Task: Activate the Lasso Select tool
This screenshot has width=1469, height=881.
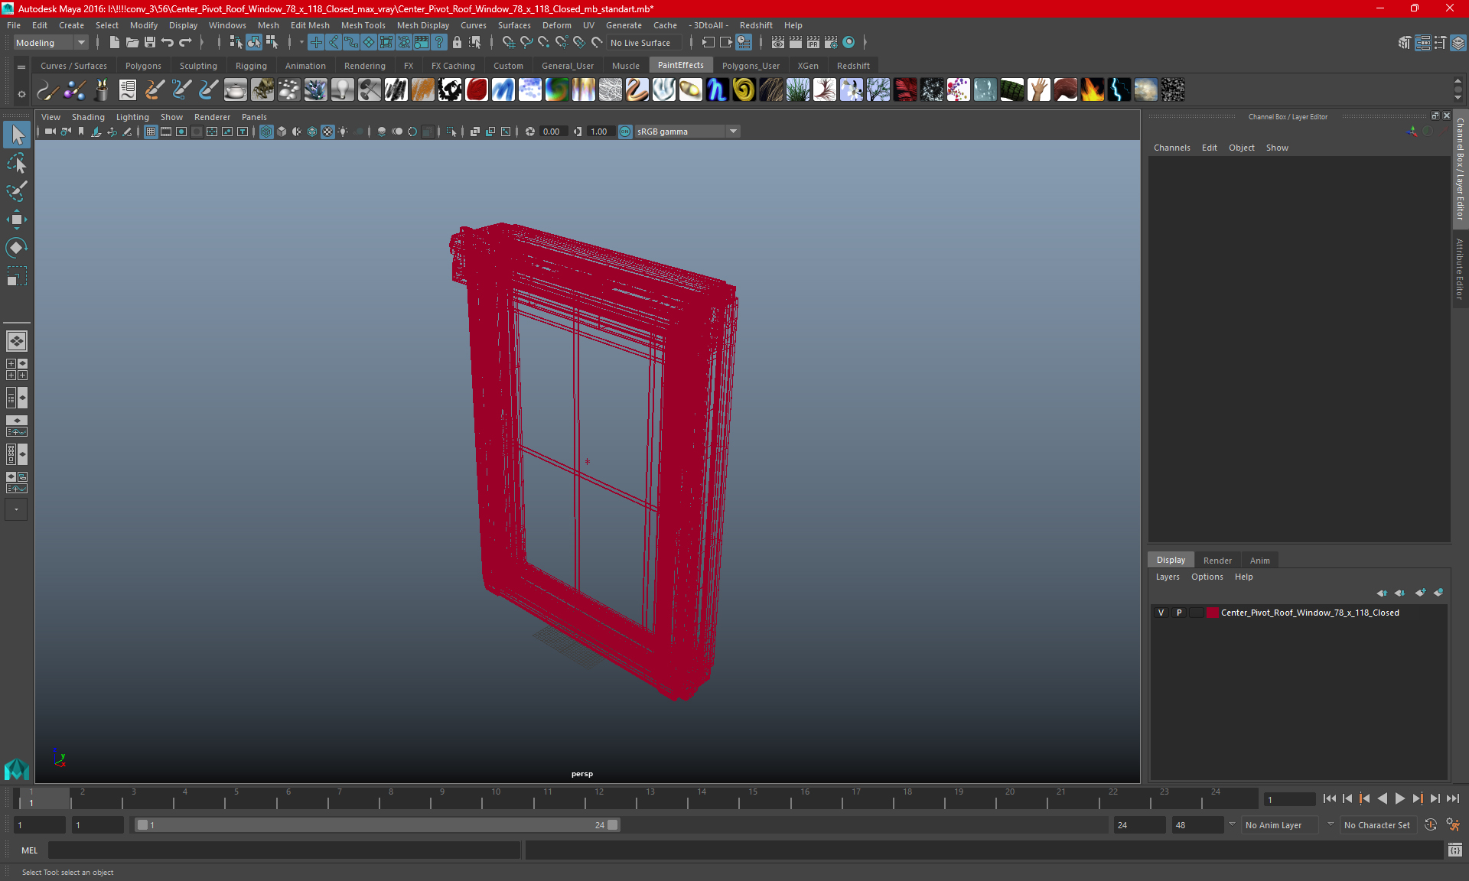Action: coord(17,164)
